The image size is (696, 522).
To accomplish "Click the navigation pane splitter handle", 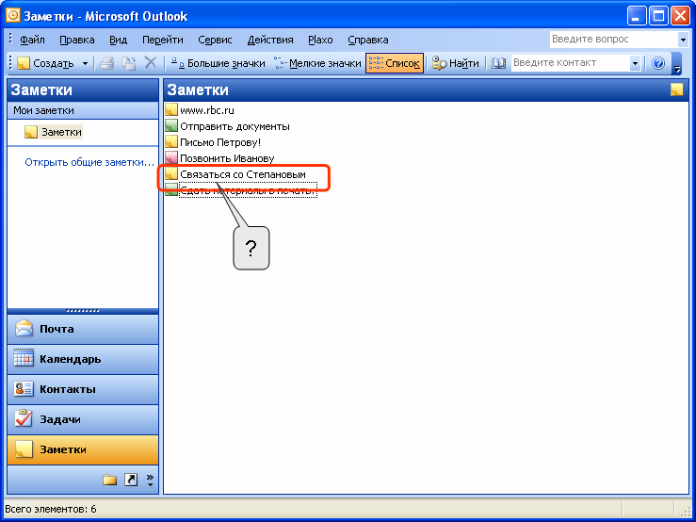I will coord(83,311).
